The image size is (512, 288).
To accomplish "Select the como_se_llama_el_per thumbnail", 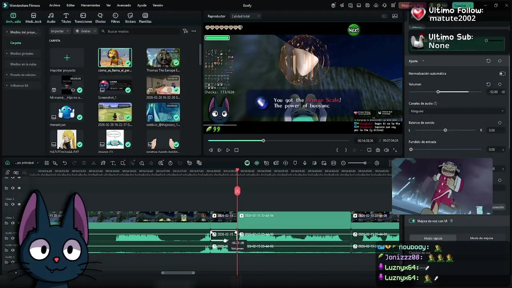I will coord(115,58).
